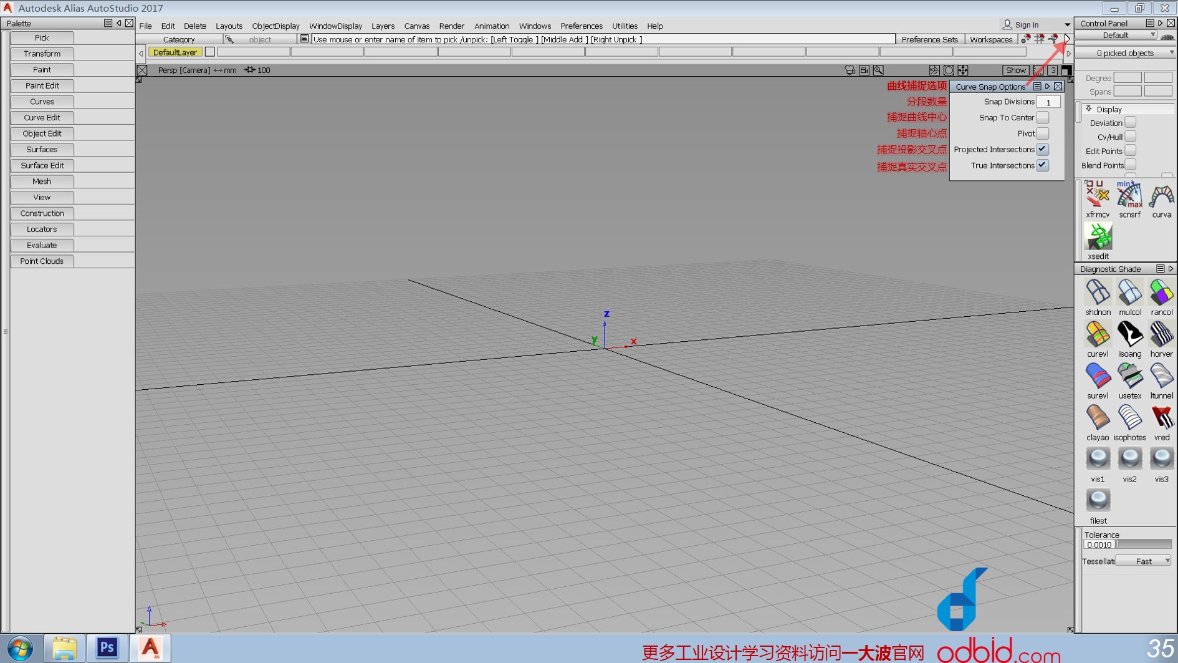Screen dimensions: 1178x663
Task: Open the Layers menu
Action: point(383,26)
